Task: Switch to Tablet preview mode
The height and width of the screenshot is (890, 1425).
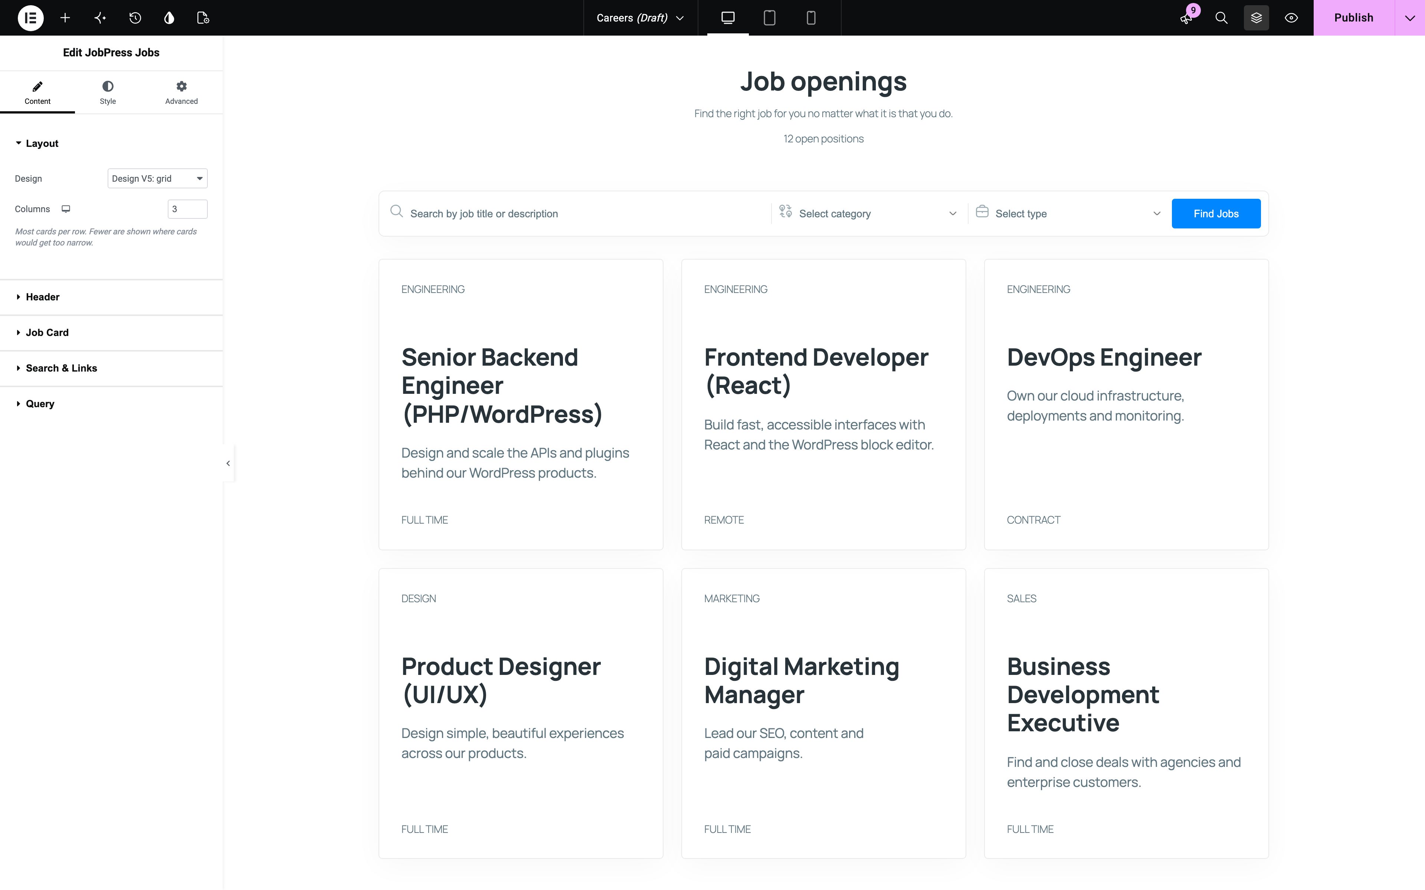Action: pos(769,18)
